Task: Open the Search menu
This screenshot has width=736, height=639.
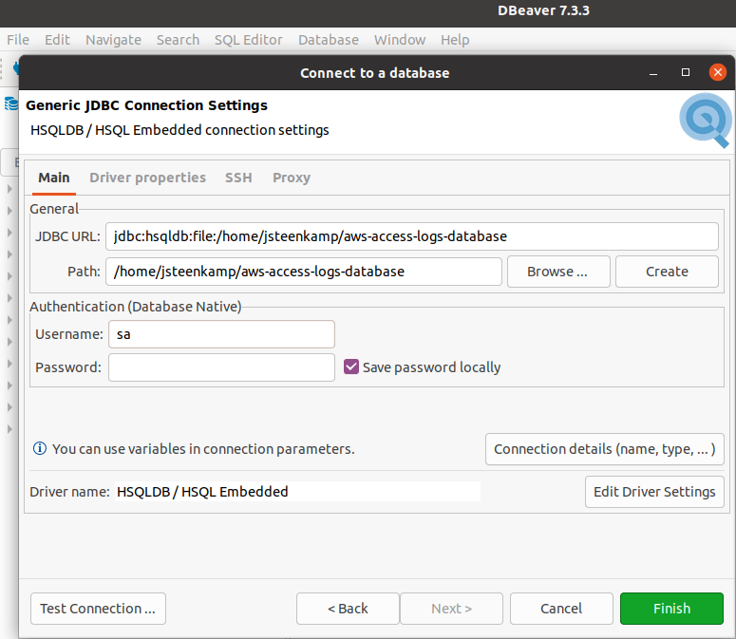Action: (x=178, y=40)
